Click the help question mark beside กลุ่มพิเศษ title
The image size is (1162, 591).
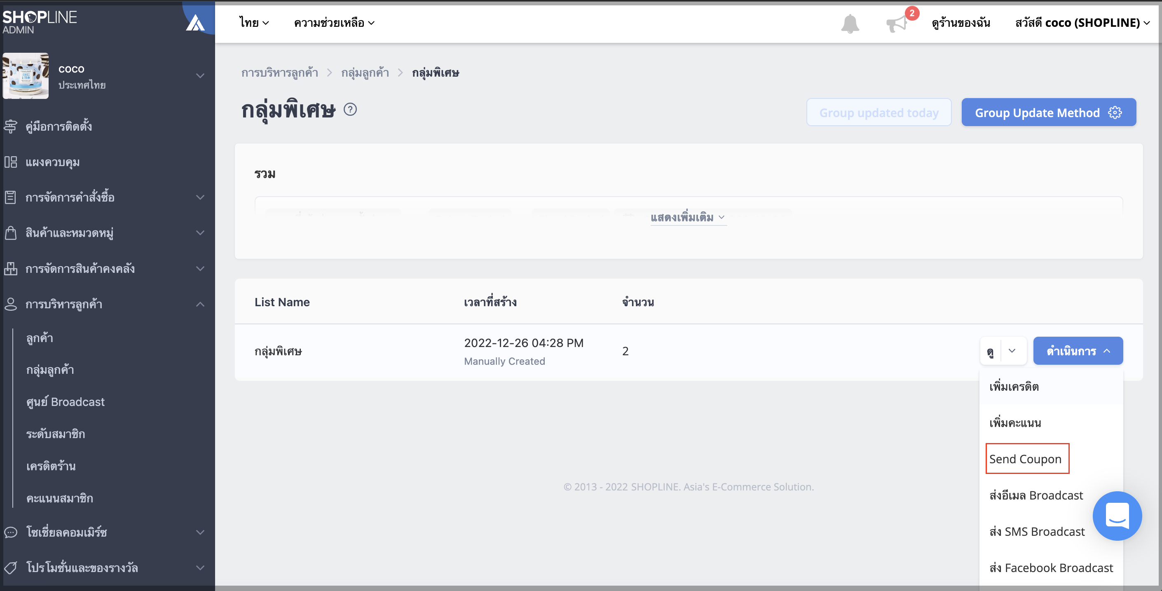click(x=350, y=110)
